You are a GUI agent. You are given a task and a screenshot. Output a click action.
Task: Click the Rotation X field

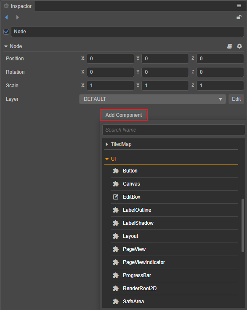click(111, 72)
